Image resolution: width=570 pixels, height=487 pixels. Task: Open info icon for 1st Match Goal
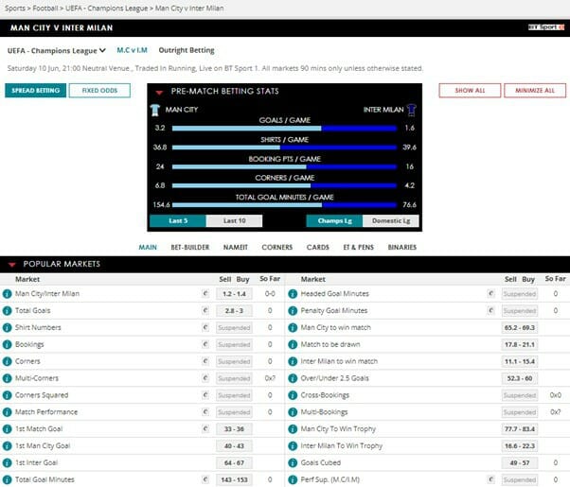pyautogui.click(x=7, y=429)
